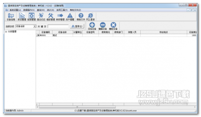This screenshot has height=117, width=201.
Task: Click the 使用部门 column header
Action: coord(118,32)
